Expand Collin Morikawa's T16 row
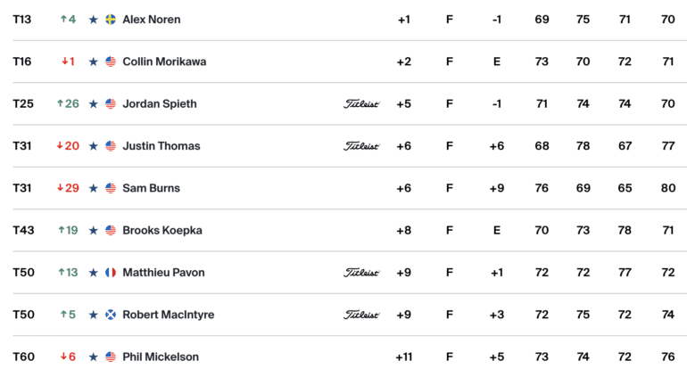Image resolution: width=687 pixels, height=377 pixels. point(350,61)
